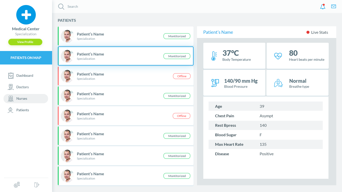This screenshot has width=342, height=192.
Task: Click Specialization under Medical Center
Action: point(26,34)
